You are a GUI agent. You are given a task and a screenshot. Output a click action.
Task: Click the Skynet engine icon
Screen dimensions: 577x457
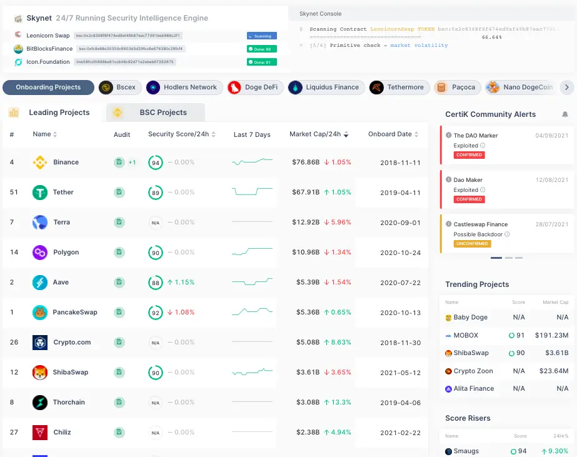pyautogui.click(x=18, y=18)
